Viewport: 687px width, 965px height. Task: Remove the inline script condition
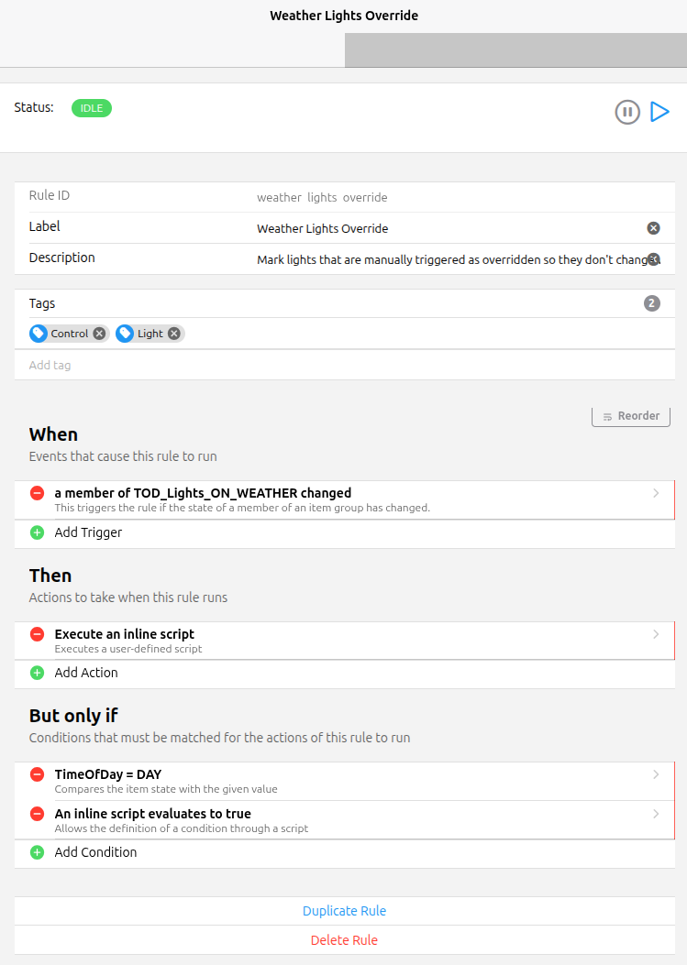point(38,814)
